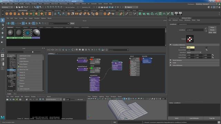Create a polygon sphere from the shelf

(7, 14)
